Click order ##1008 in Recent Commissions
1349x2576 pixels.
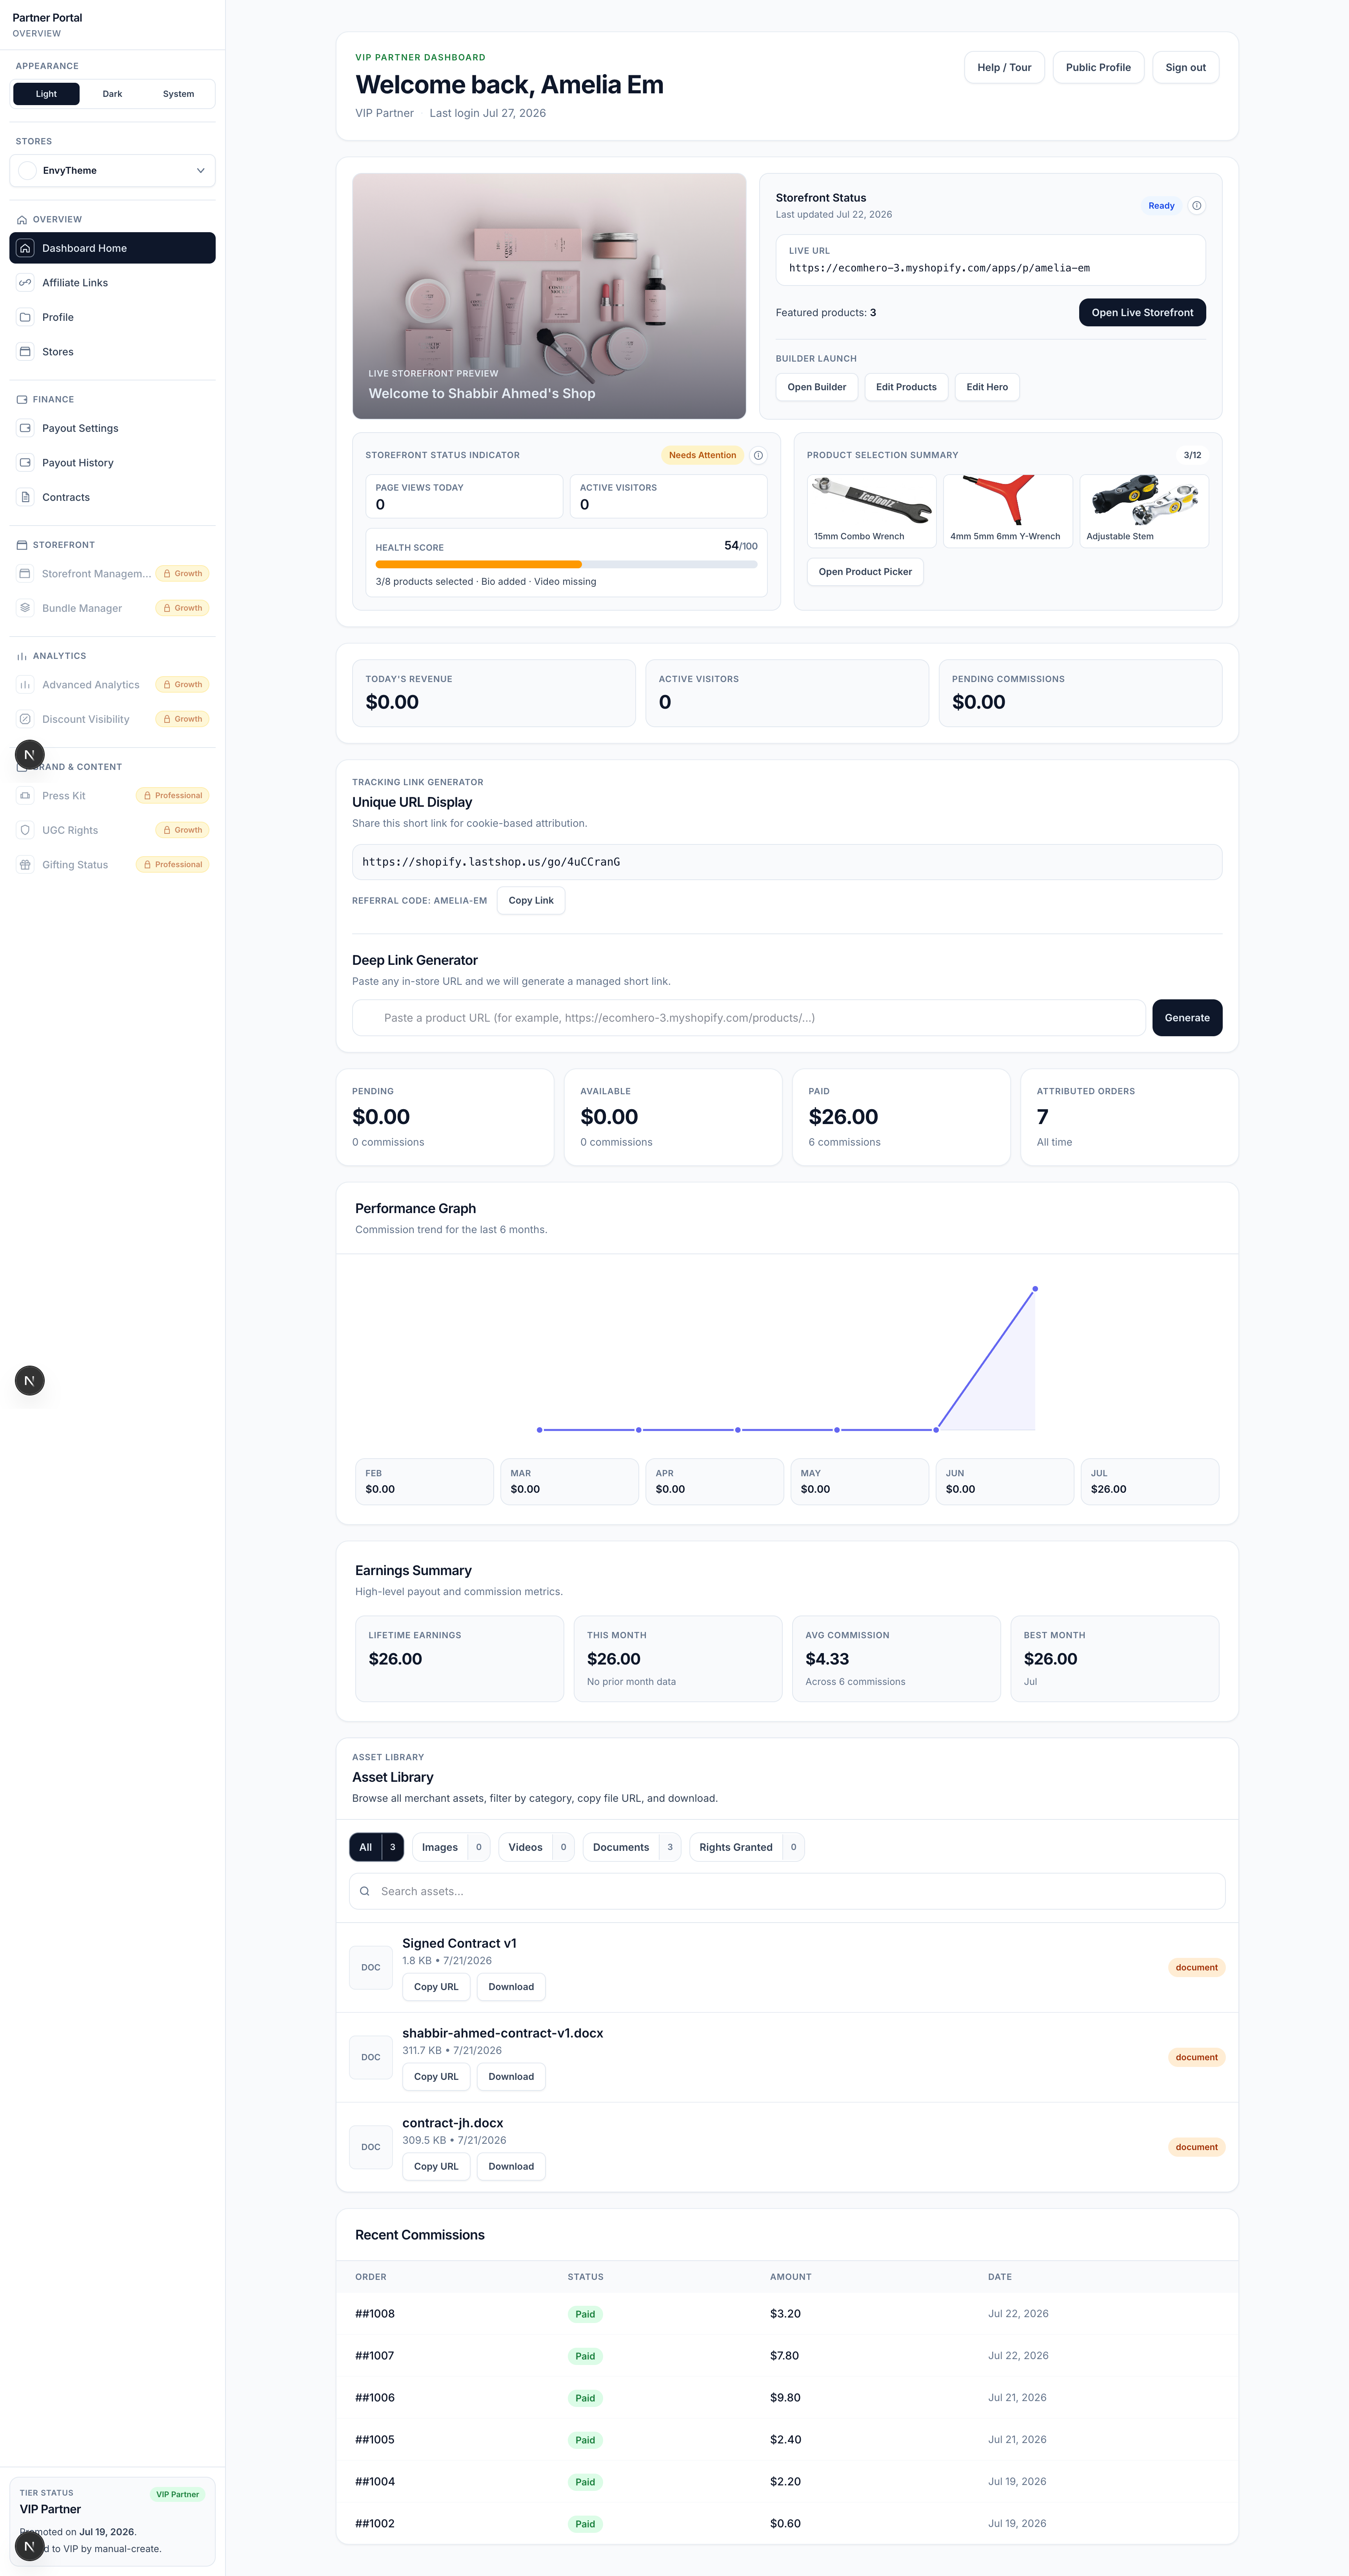click(375, 2314)
